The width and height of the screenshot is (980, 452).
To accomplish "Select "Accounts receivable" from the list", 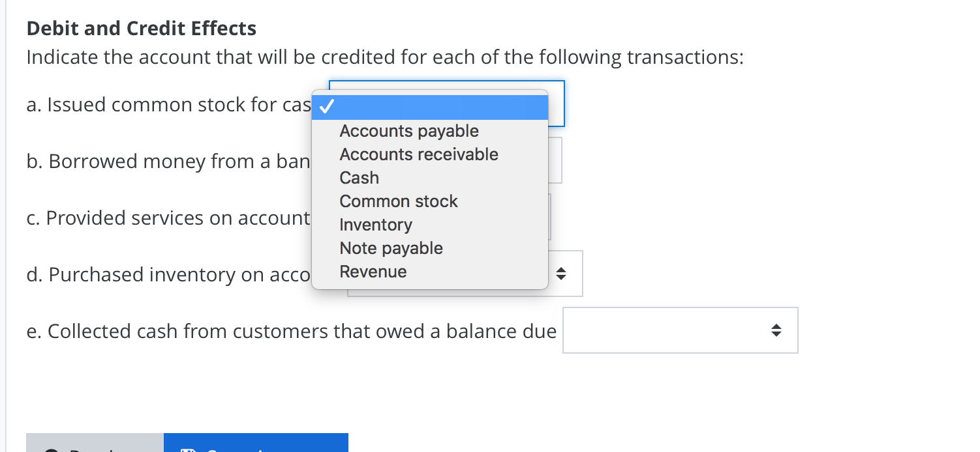I will (418, 154).
